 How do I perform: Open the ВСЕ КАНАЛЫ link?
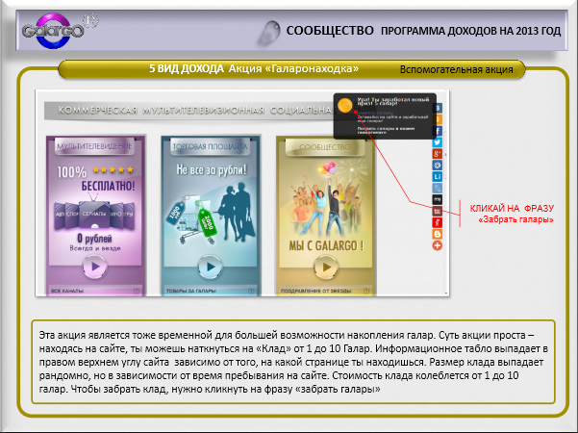pyautogui.click(x=67, y=291)
